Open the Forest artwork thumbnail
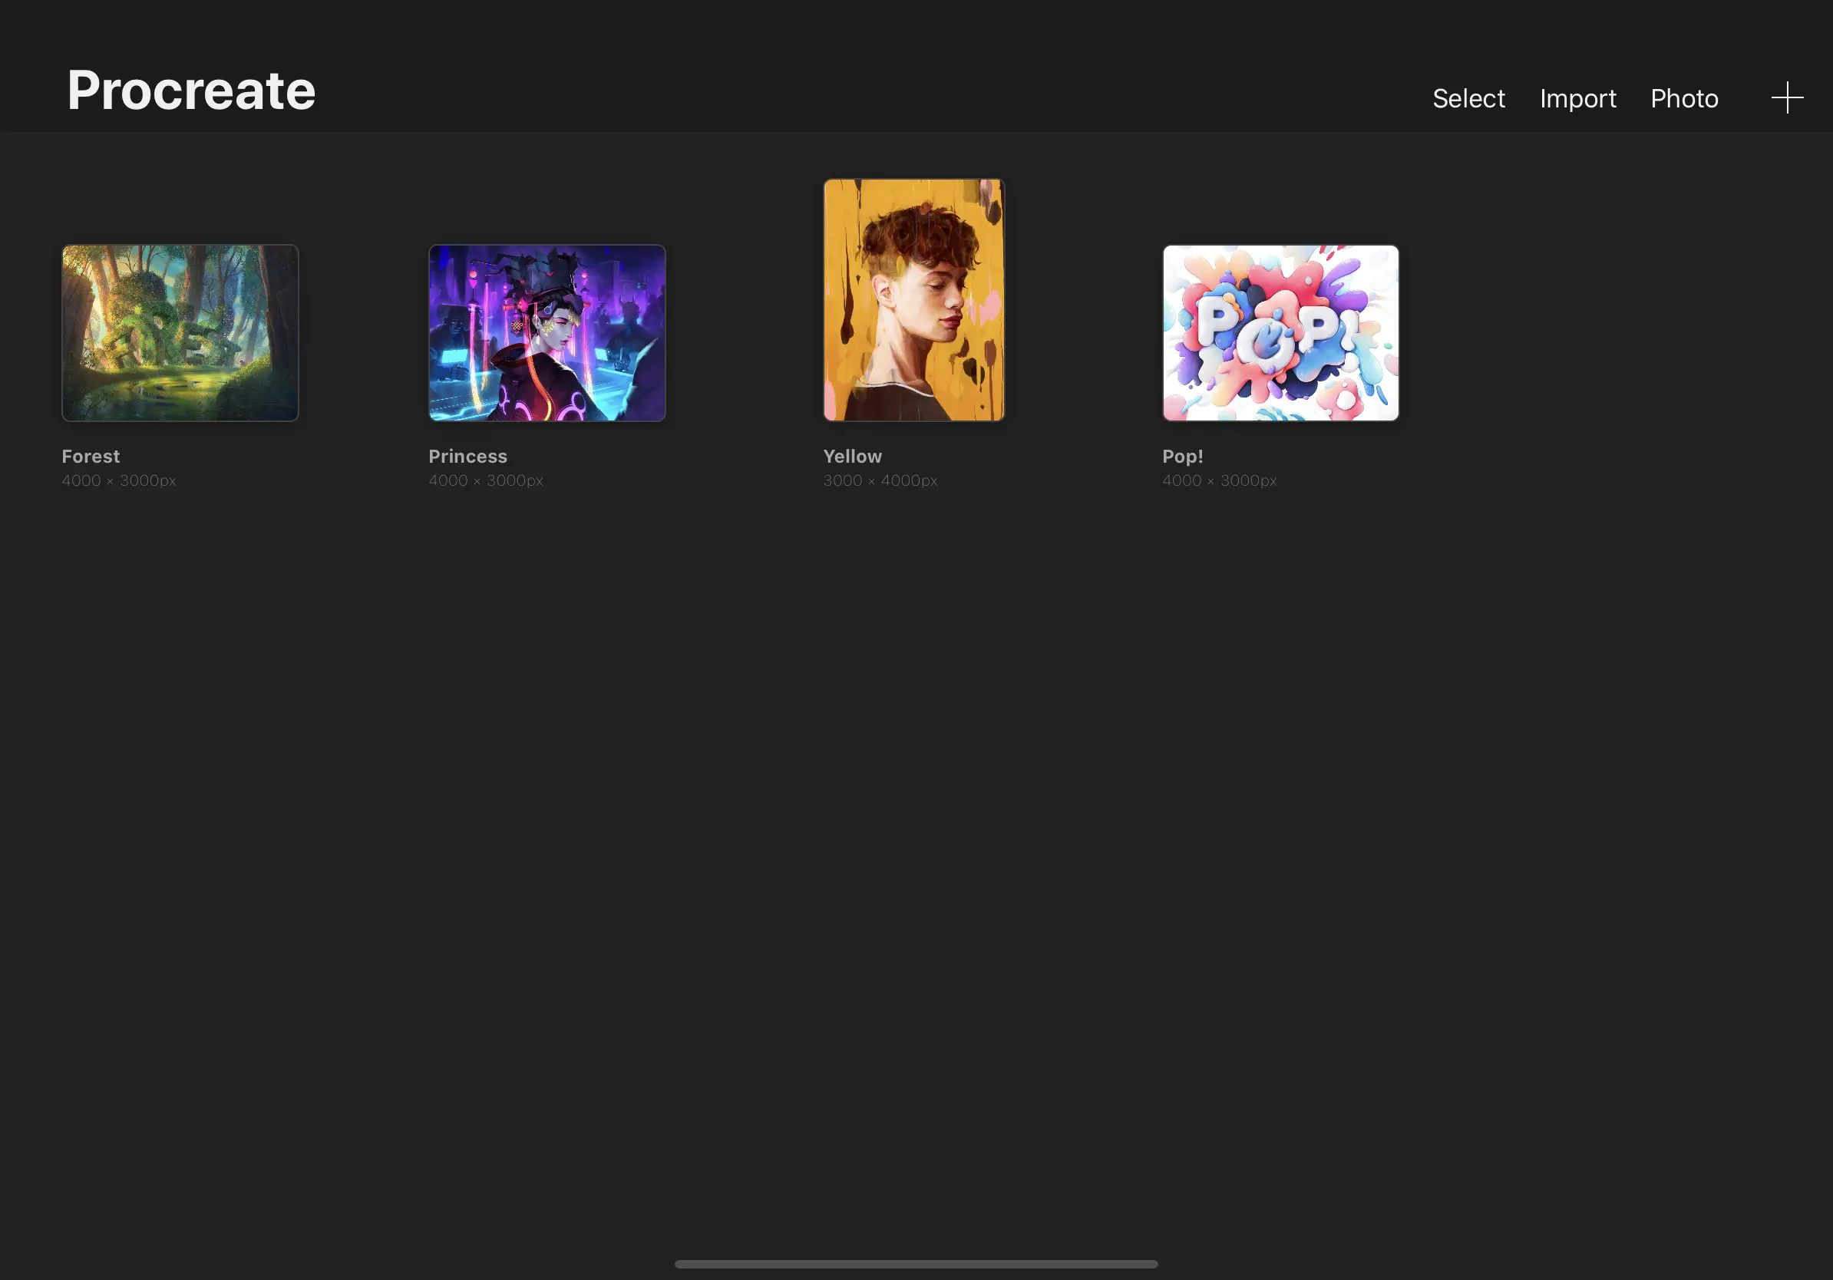This screenshot has height=1280, width=1833. (x=180, y=333)
